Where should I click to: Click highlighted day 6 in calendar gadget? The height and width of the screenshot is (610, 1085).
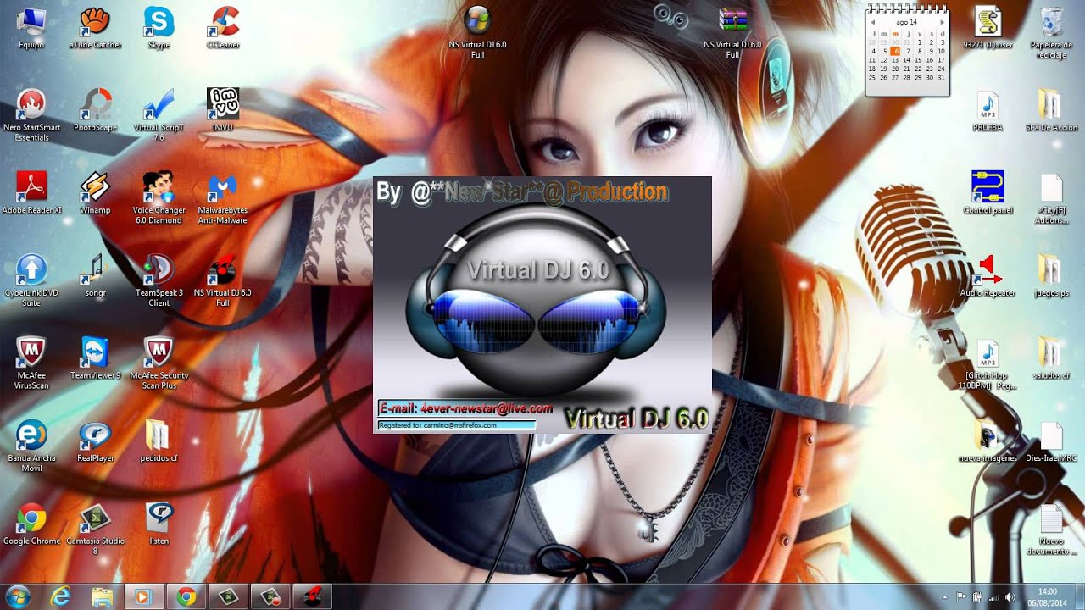(895, 51)
